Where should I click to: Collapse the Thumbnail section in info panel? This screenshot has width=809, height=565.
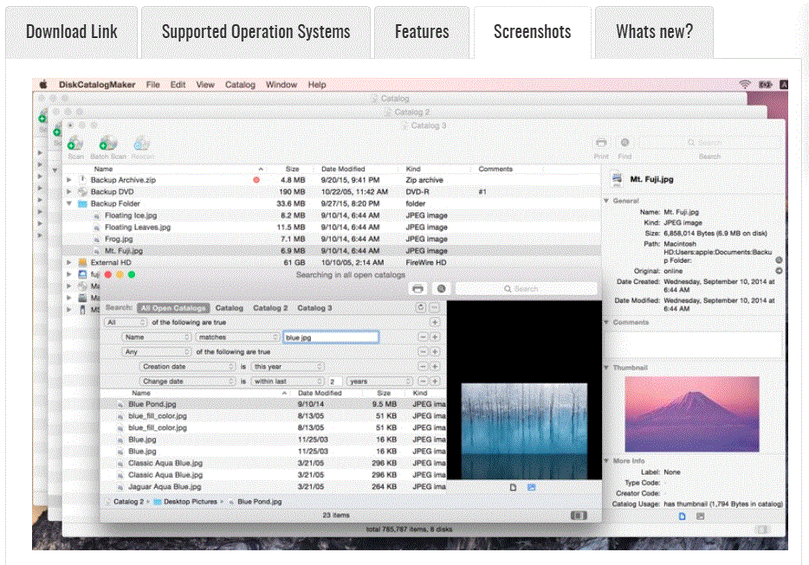pos(606,368)
